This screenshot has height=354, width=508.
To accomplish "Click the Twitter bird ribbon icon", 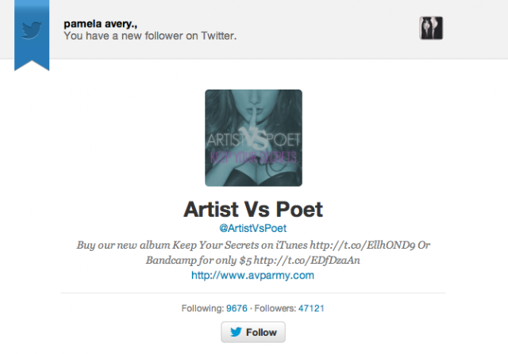I will click(x=32, y=31).
